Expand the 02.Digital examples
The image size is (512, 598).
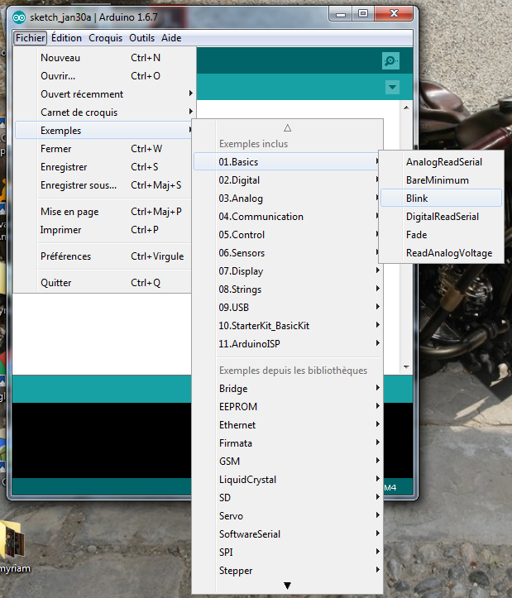[287, 180]
